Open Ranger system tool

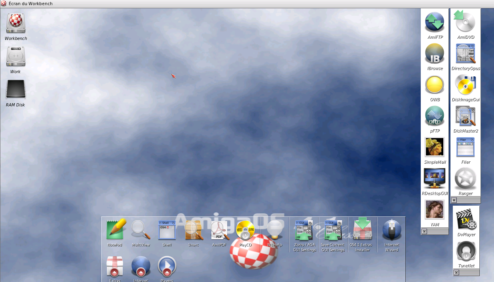tap(465, 179)
